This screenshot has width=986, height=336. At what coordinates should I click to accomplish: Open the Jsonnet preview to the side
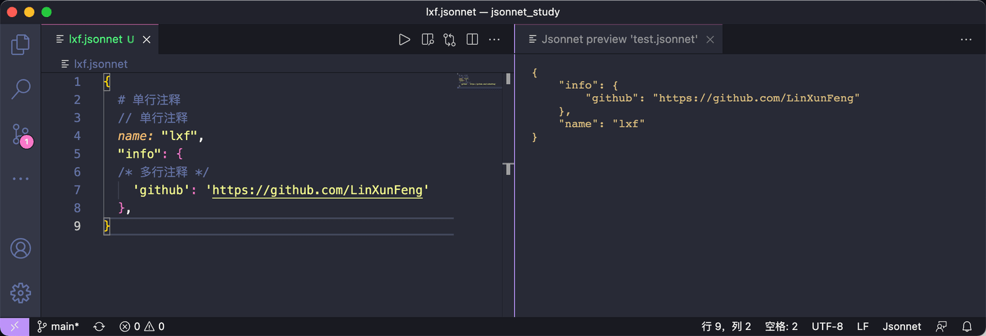coord(428,39)
